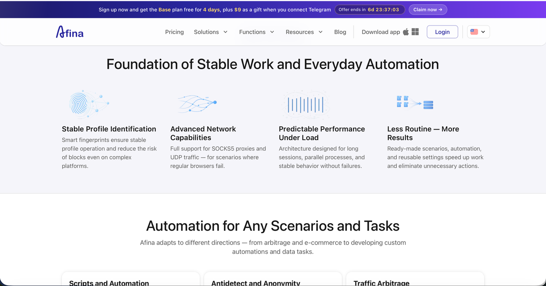Screen dimensions: 546x286
Task: Click the Stable Profile Identification heading
Action: [x=109, y=129]
